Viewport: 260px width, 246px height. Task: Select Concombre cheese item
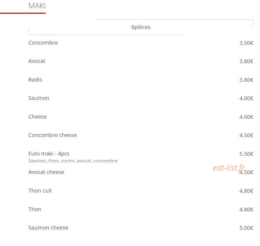tap(52, 135)
